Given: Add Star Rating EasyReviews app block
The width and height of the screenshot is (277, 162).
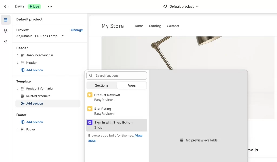Looking at the screenshot, I should pyautogui.click(x=117, y=111).
